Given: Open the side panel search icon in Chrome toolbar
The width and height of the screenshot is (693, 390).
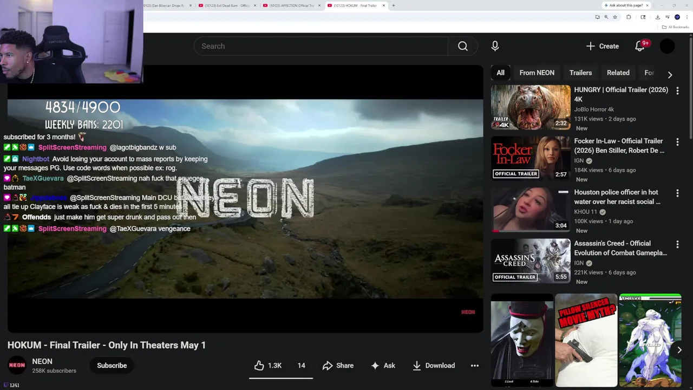Looking at the screenshot, I should (x=643, y=17).
